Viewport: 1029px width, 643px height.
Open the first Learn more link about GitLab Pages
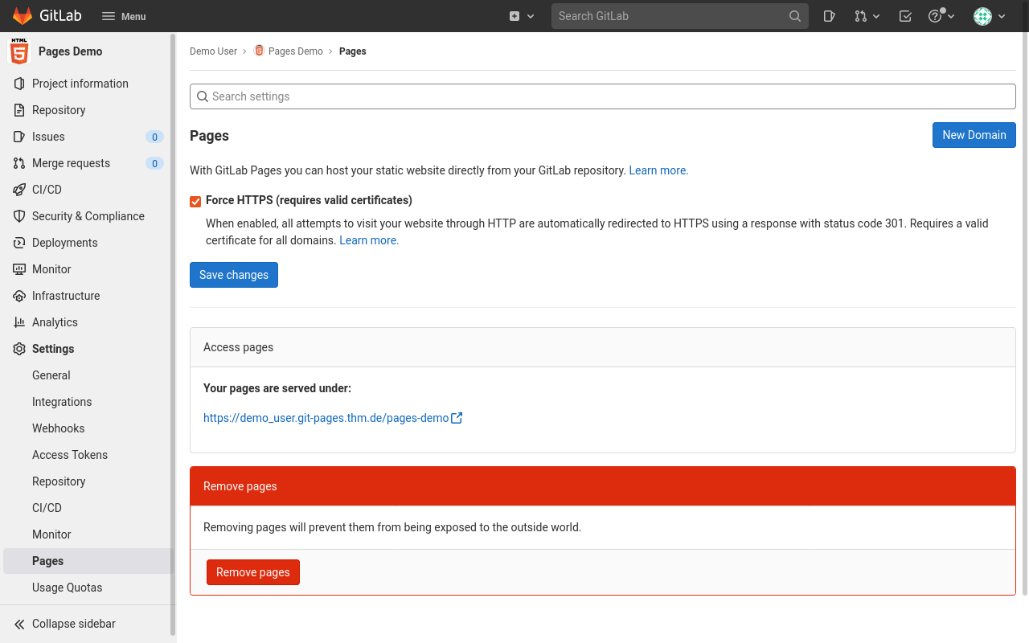tap(658, 170)
